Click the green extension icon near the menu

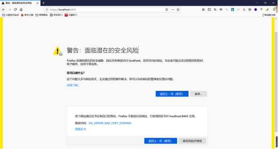(x=267, y=10)
